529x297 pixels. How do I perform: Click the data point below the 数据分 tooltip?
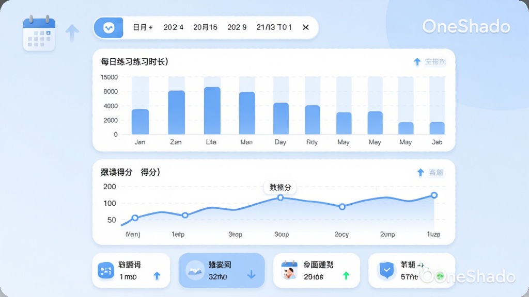coord(280,197)
